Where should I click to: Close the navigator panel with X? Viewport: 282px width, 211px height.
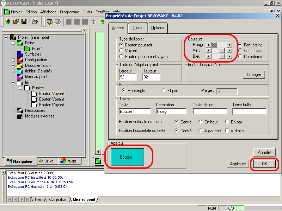pos(84,31)
